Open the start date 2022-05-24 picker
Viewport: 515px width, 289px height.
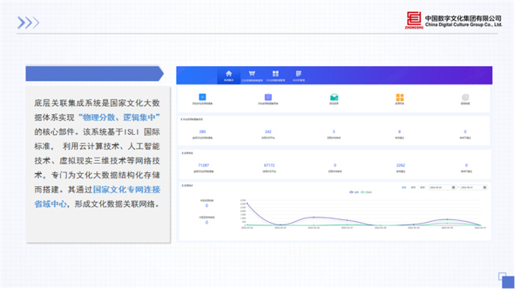point(442,188)
